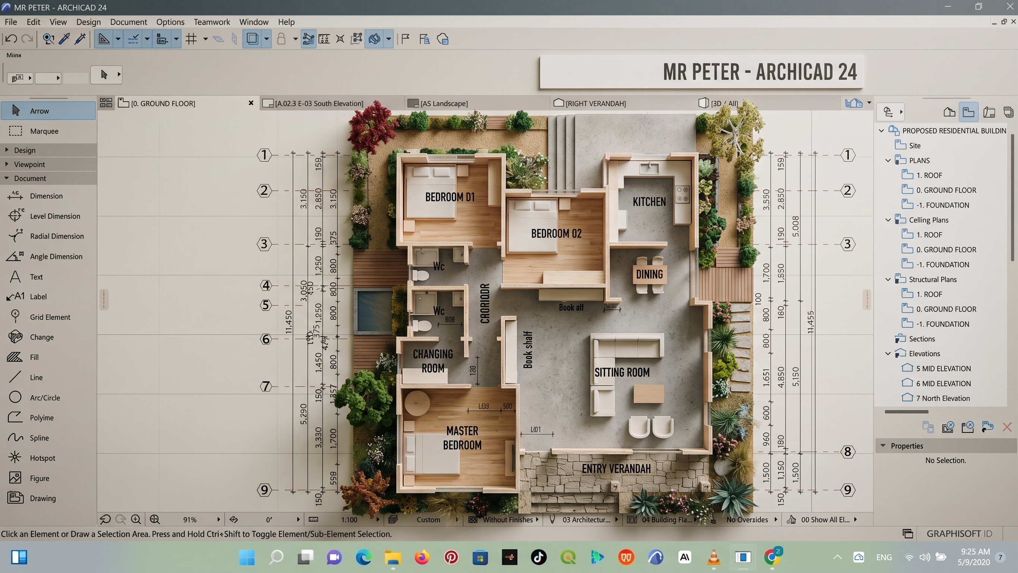1018x573 pixels.
Task: Select the Change tool
Action: [x=48, y=337]
